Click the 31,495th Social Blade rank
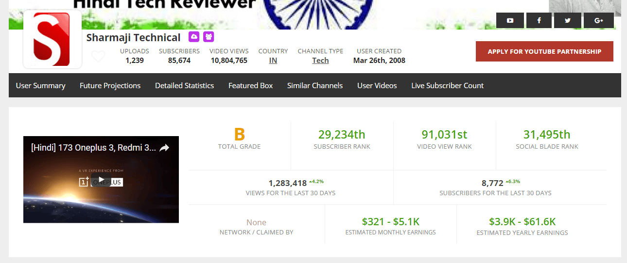Viewport: 627px width, 263px height. point(547,134)
